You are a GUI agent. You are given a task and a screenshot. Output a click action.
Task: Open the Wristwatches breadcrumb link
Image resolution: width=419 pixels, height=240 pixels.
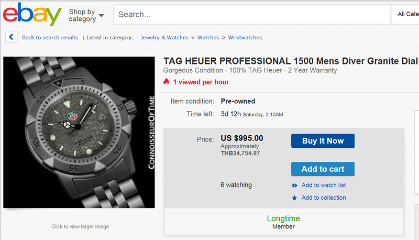click(245, 37)
